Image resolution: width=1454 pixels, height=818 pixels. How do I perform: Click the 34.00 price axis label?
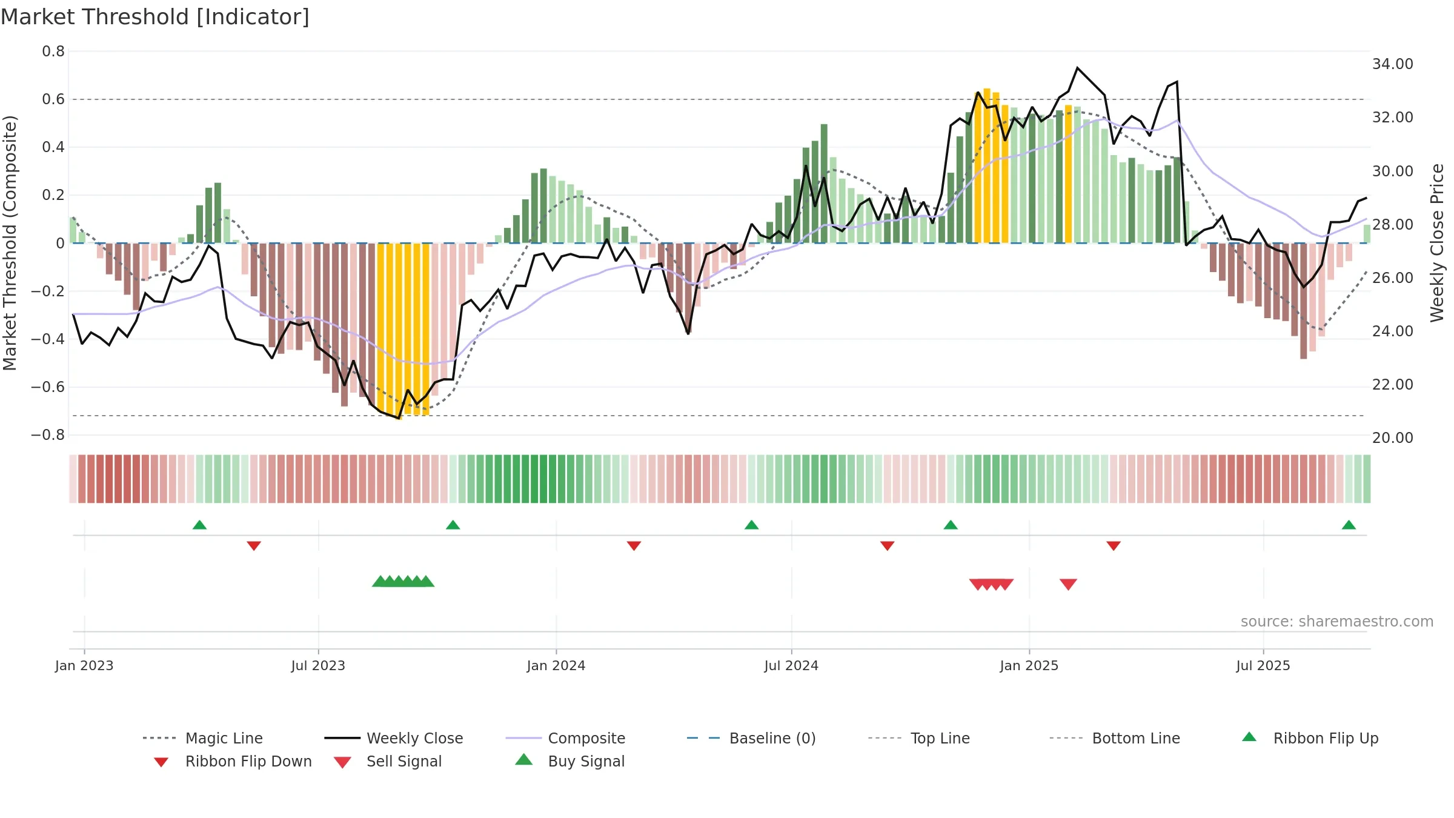point(1393,64)
